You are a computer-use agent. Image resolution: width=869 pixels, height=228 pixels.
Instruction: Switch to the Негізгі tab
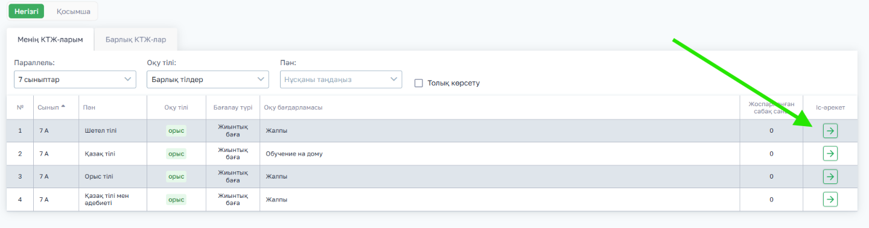(26, 11)
